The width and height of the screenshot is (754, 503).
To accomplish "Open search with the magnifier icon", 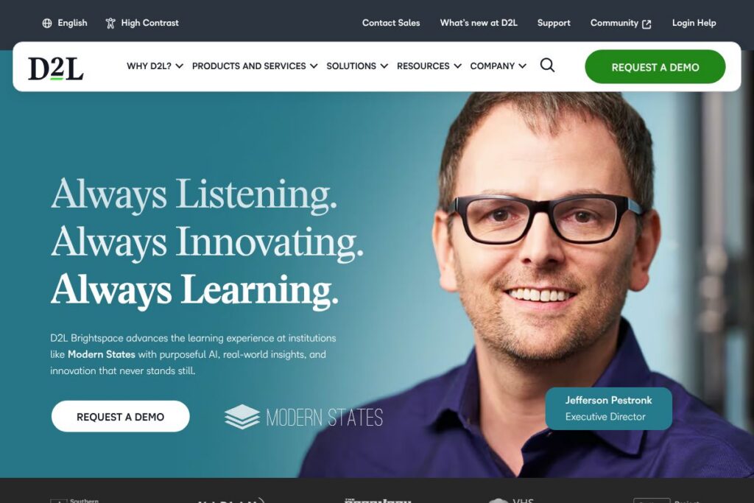I will tap(547, 65).
